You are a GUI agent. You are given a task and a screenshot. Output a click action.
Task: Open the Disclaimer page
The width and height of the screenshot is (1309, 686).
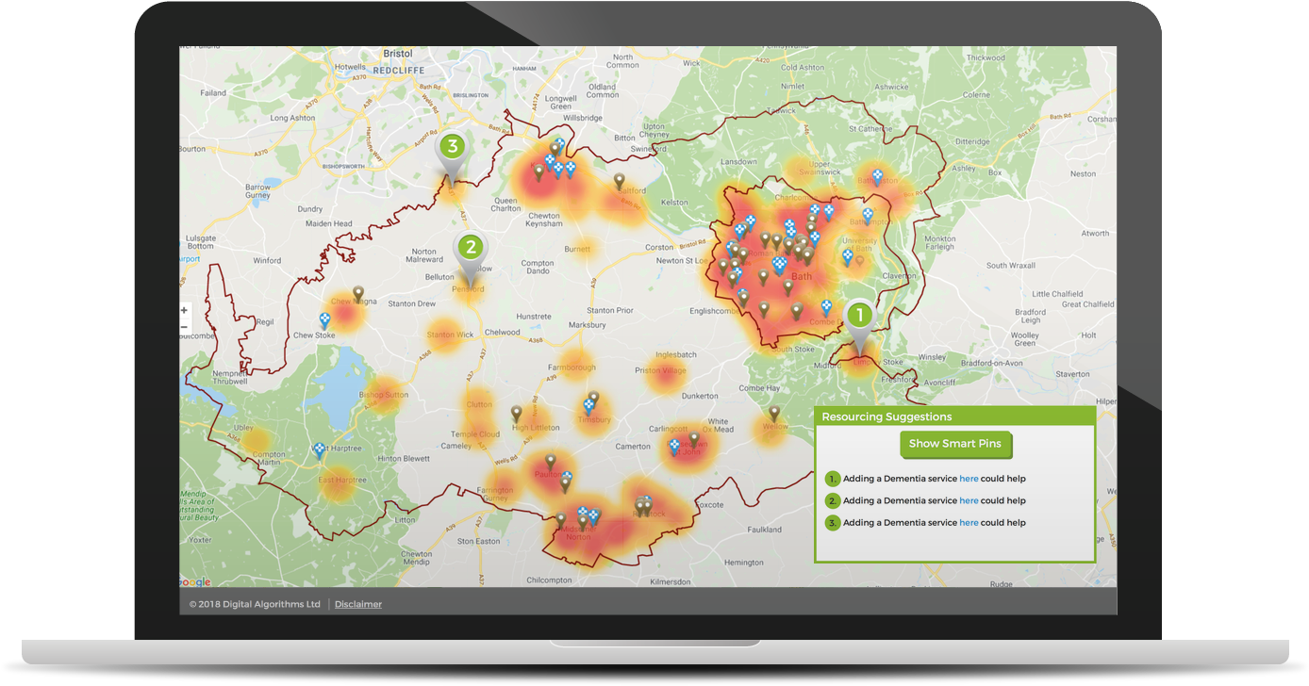coord(357,604)
